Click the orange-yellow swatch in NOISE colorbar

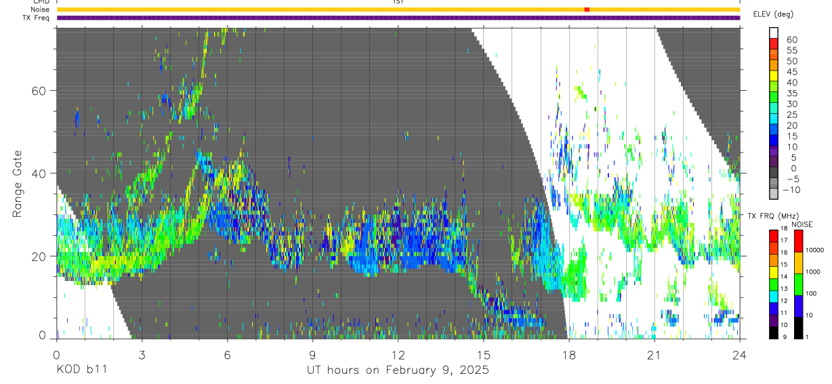pos(799,263)
